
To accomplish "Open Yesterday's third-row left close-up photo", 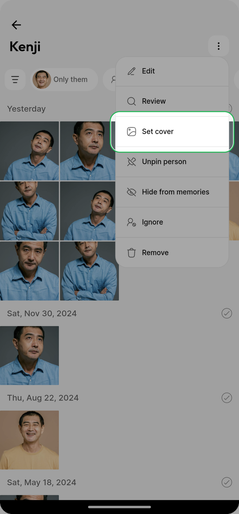I will [x=29, y=271].
